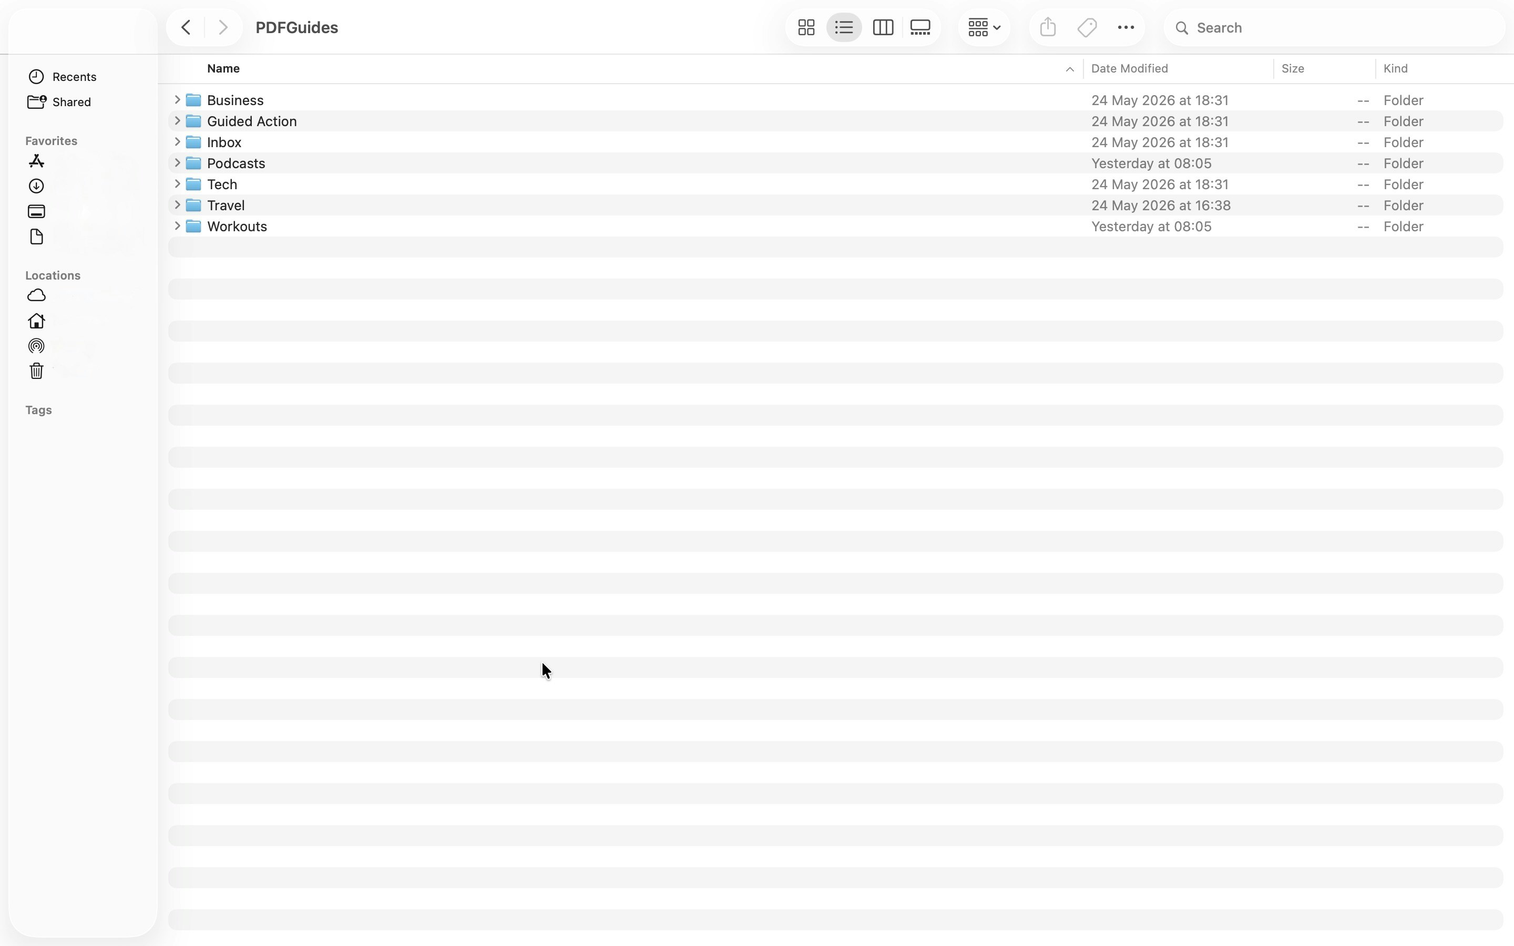The image size is (1514, 946).
Task: Expand the Tech folder disclosure arrow
Action: (x=177, y=184)
